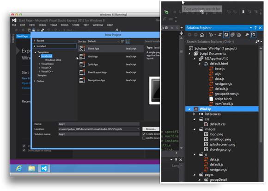
Task: Select default.css in Solution Explorer
Action: 218,124
